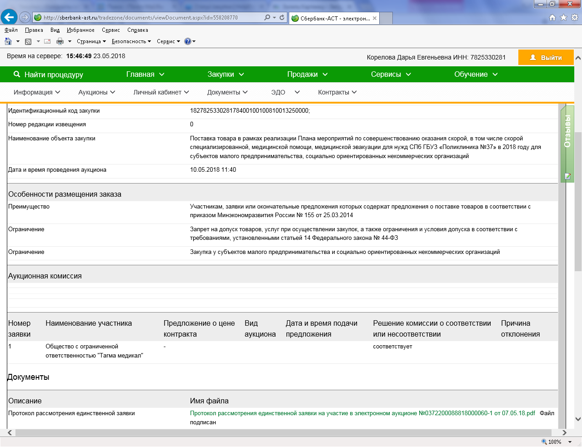
Task: Go back using browser back arrow
Action: (9, 17)
